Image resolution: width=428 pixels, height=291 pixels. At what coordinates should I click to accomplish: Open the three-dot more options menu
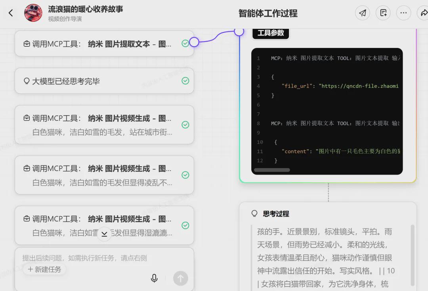pyautogui.click(x=403, y=13)
